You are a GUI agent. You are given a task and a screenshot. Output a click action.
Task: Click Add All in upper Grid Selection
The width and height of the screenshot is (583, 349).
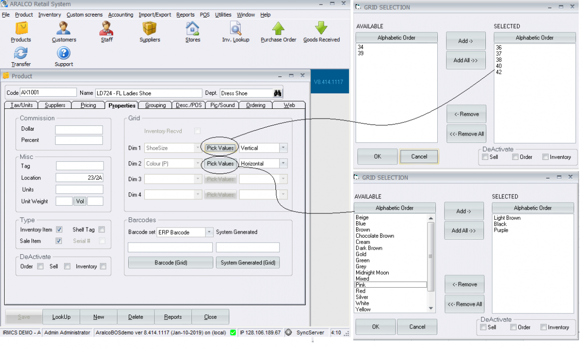pos(465,60)
